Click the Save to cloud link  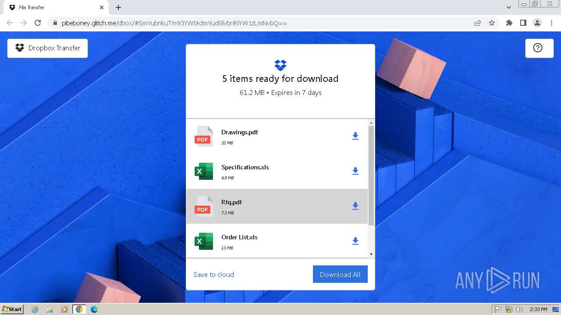pyautogui.click(x=214, y=275)
